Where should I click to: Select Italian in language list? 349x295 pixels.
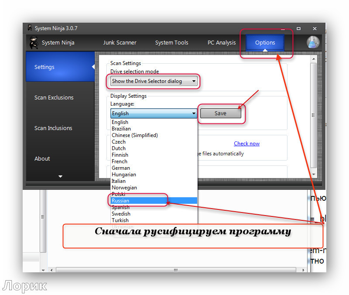154,181
